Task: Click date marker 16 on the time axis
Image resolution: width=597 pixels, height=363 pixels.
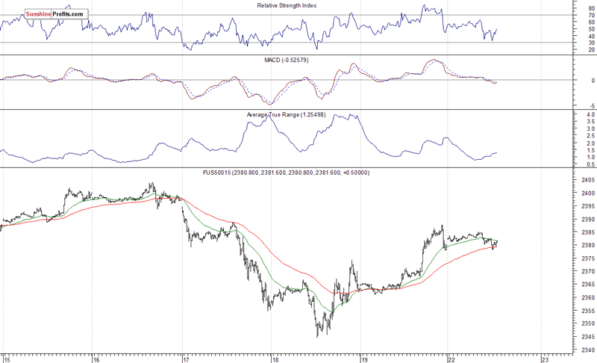Action: 96,358
